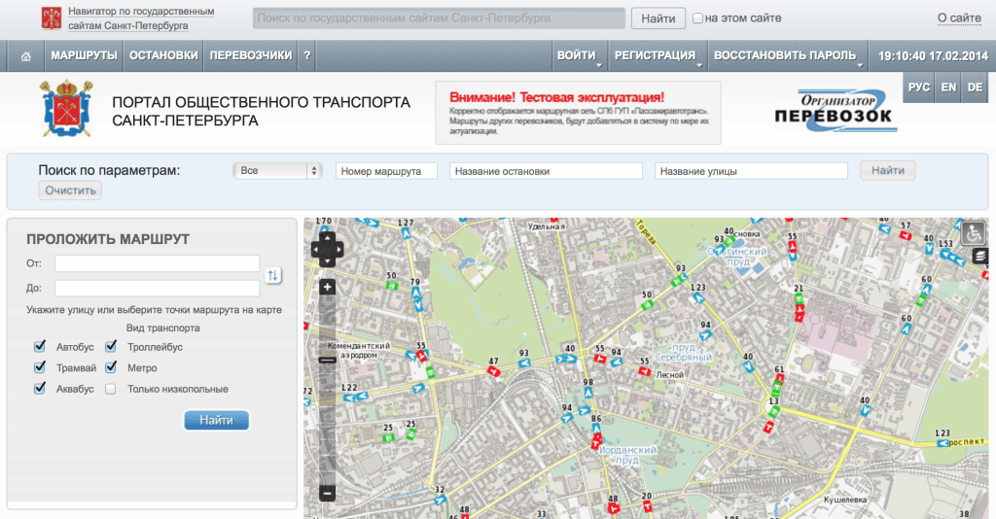996x519 pixels.
Task: Toggle the Метро transport checkbox
Action: (x=112, y=367)
